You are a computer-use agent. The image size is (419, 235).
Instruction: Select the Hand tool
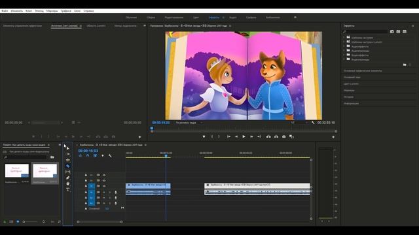click(x=67, y=183)
